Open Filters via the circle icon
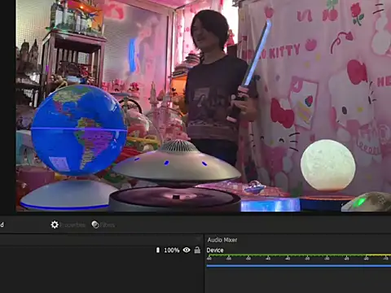Viewport: 391px width, 293px height. [x=95, y=225]
